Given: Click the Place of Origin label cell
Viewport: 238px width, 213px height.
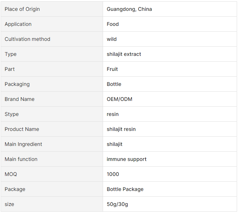Looking at the screenshot, I should [52, 9].
